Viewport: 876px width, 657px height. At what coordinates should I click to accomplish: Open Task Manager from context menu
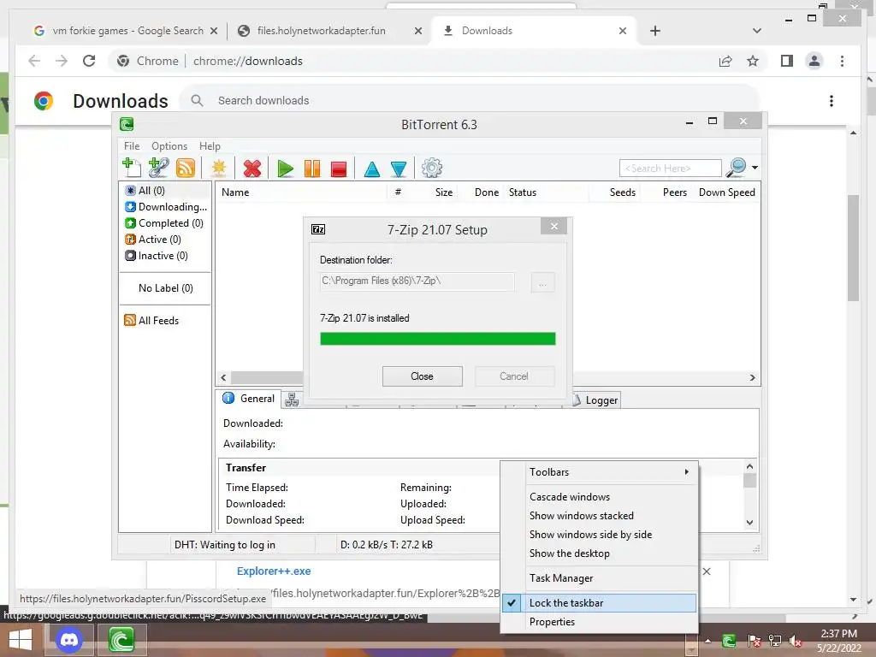(600, 578)
